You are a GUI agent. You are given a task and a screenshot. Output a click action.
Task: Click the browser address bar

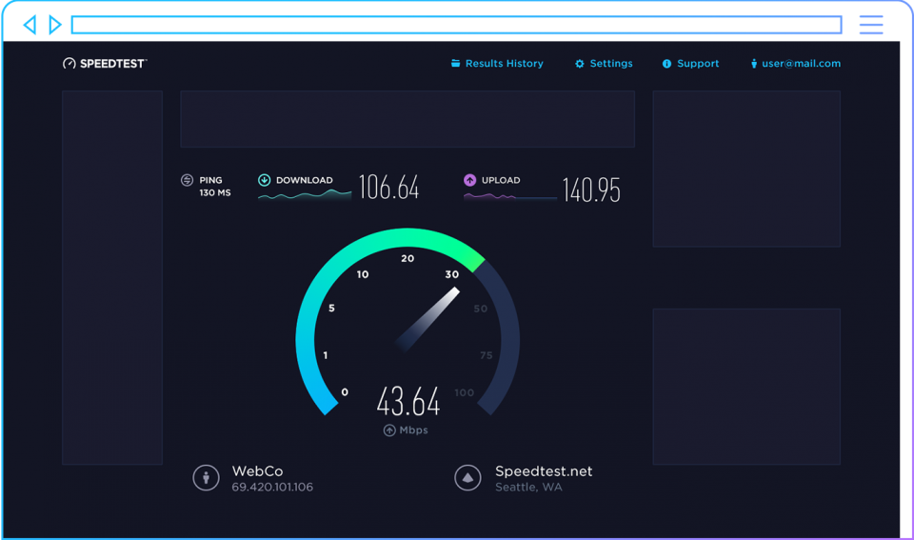coord(456,25)
